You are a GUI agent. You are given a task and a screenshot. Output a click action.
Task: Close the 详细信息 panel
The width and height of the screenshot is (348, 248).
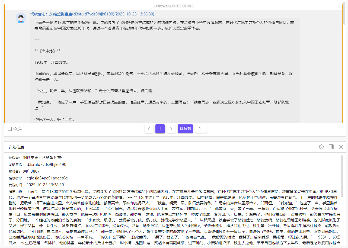tap(341, 147)
